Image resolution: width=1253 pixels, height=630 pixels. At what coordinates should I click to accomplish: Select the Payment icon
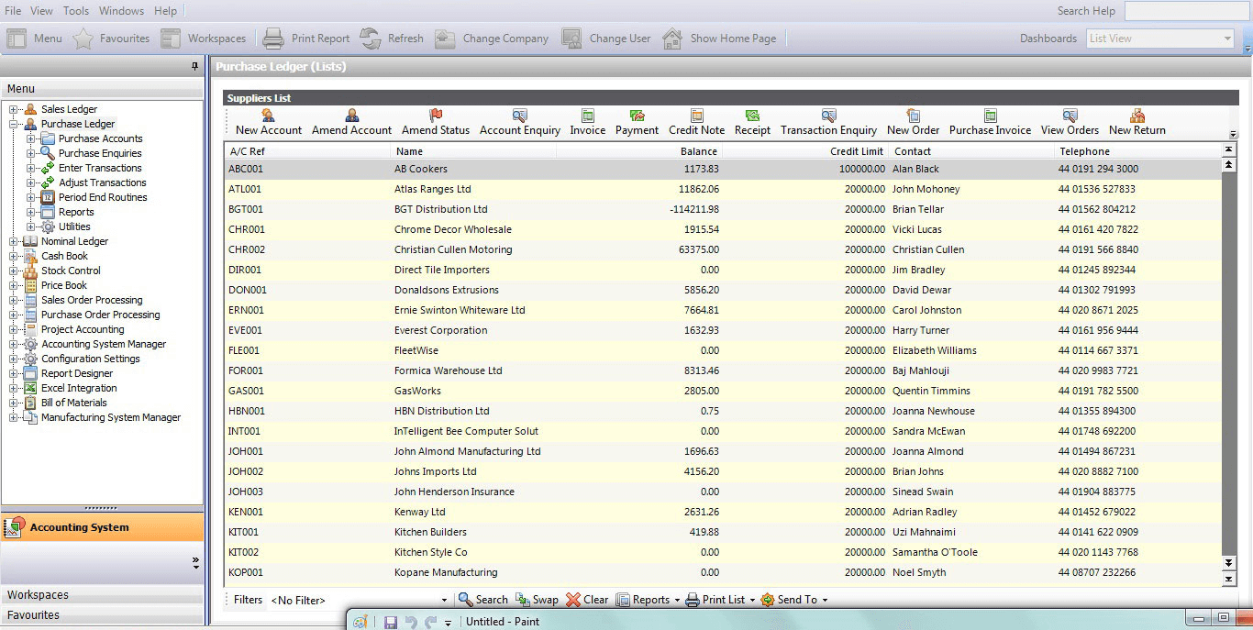[637, 120]
